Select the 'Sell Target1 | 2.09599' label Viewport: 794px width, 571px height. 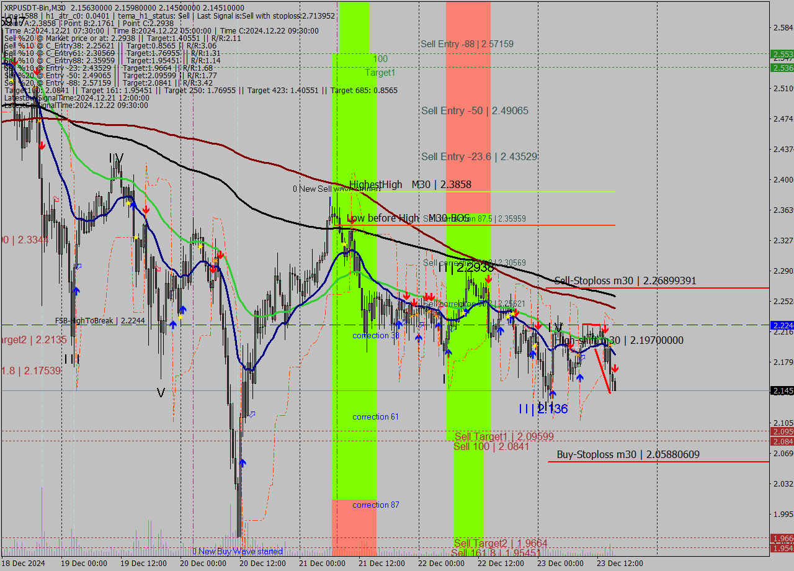(504, 436)
